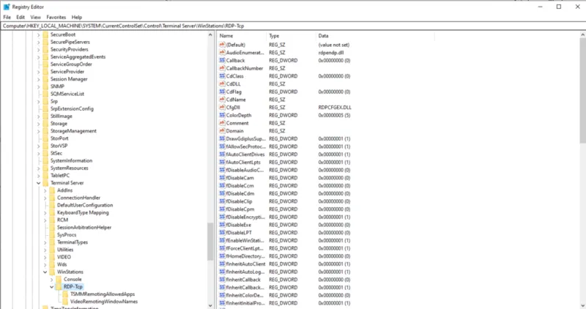Open the File menu

click(x=7, y=17)
